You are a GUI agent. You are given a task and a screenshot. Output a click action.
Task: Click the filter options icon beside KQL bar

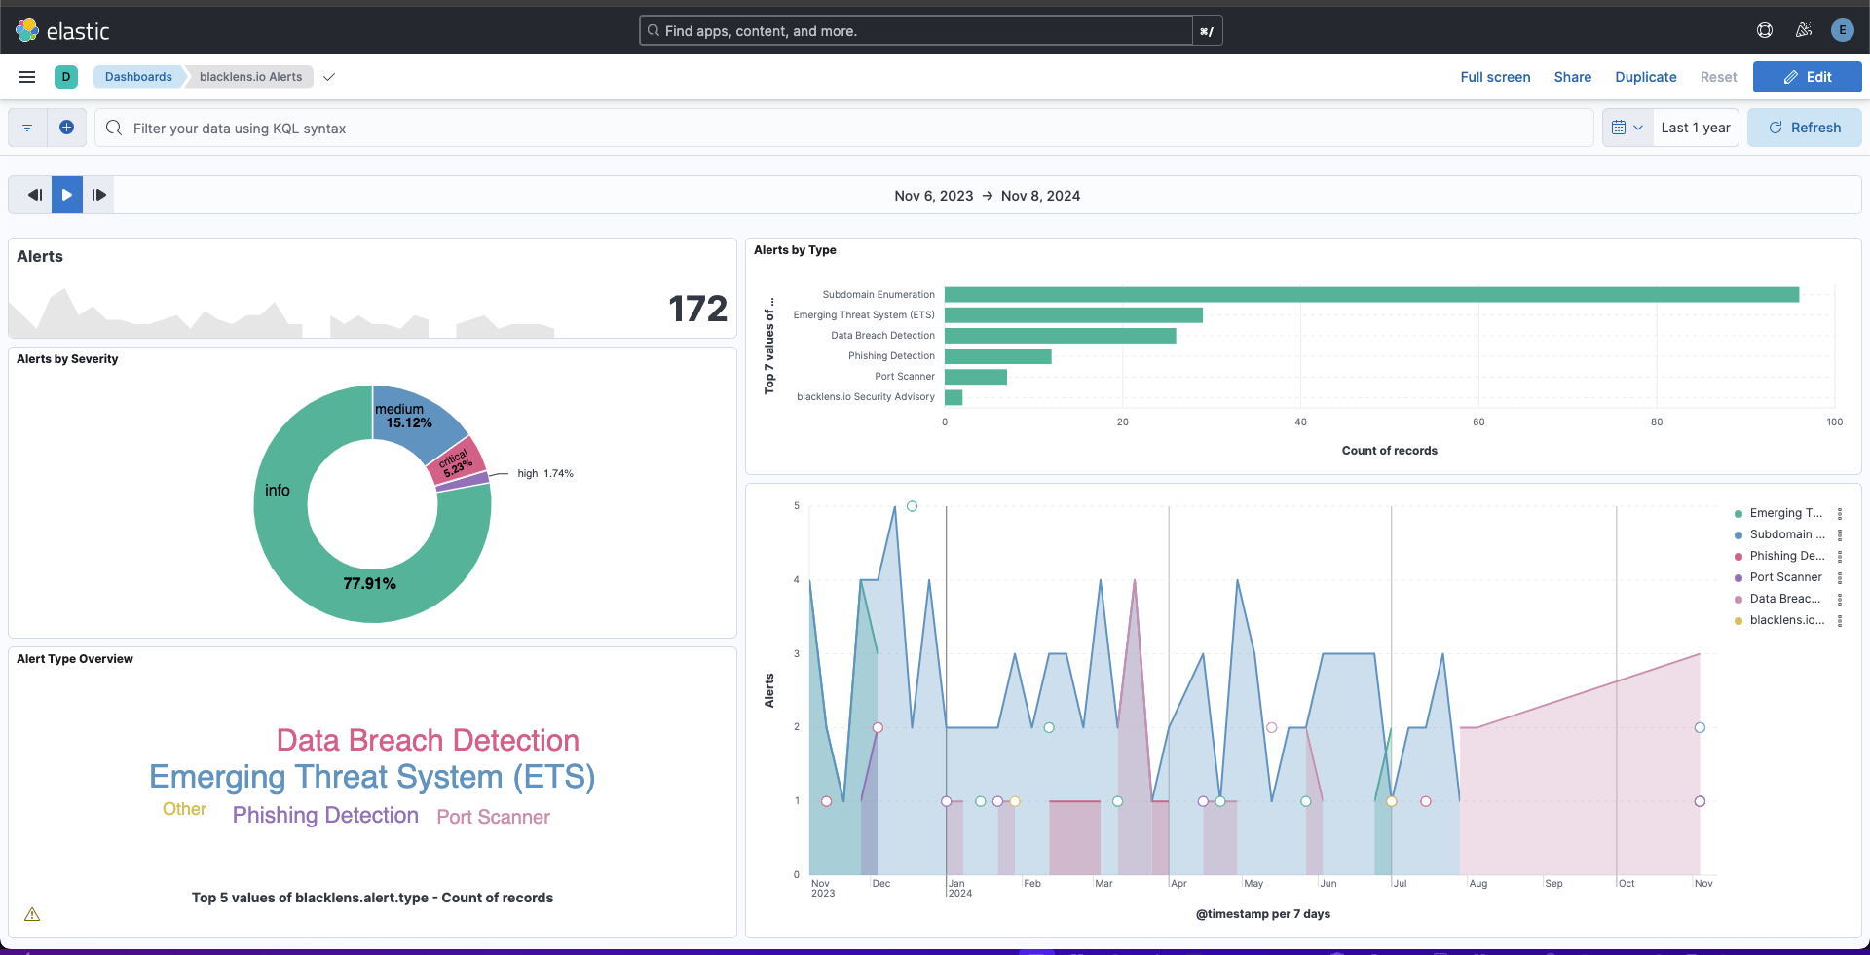point(27,128)
